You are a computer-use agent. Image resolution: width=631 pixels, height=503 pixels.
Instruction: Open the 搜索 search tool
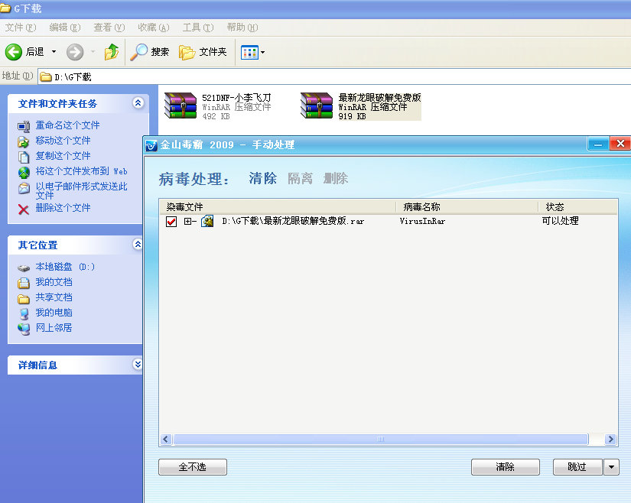[x=149, y=52]
